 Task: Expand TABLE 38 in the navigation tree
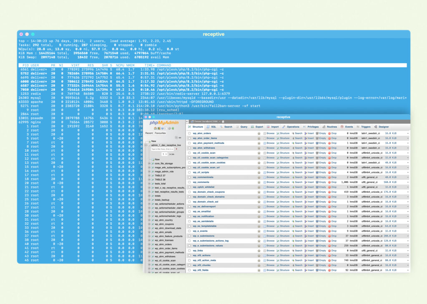pos(149,180)
